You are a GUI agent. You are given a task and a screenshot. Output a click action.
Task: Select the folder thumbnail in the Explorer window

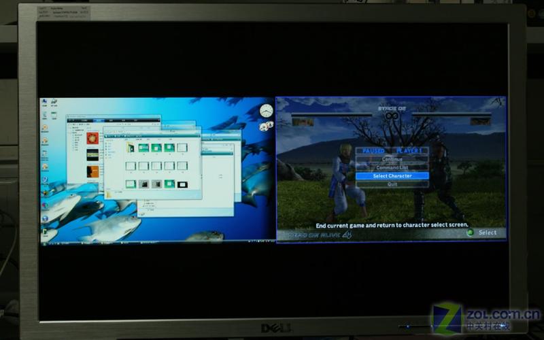[131, 148]
